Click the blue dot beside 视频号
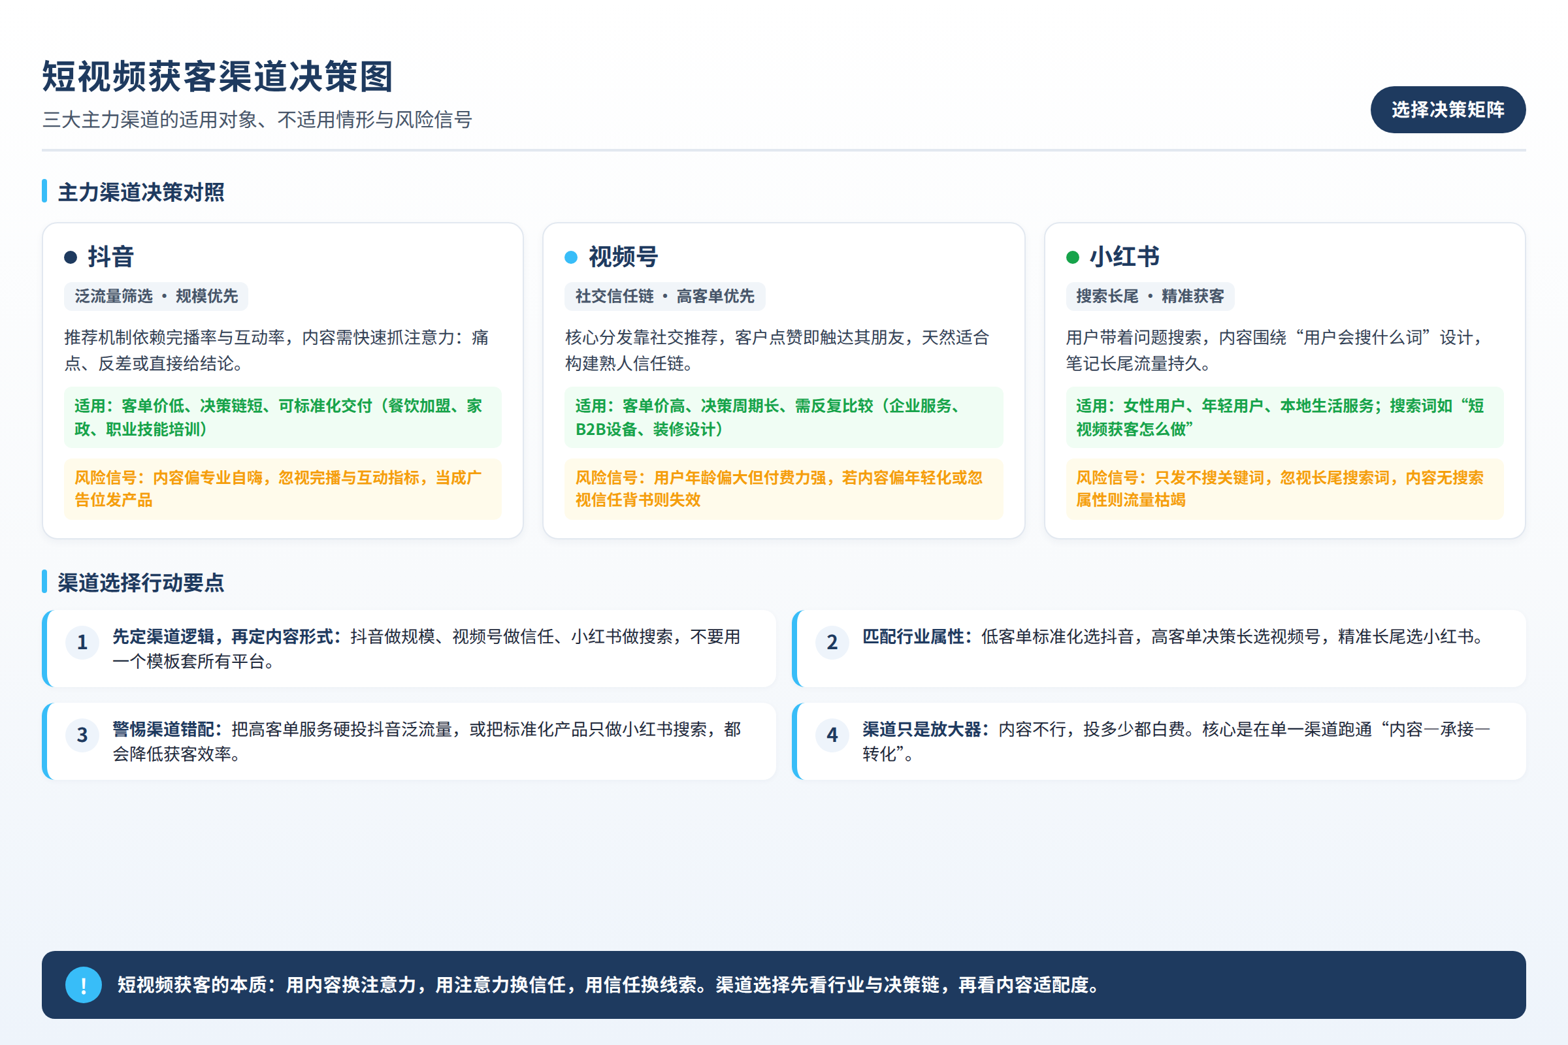 point(570,257)
